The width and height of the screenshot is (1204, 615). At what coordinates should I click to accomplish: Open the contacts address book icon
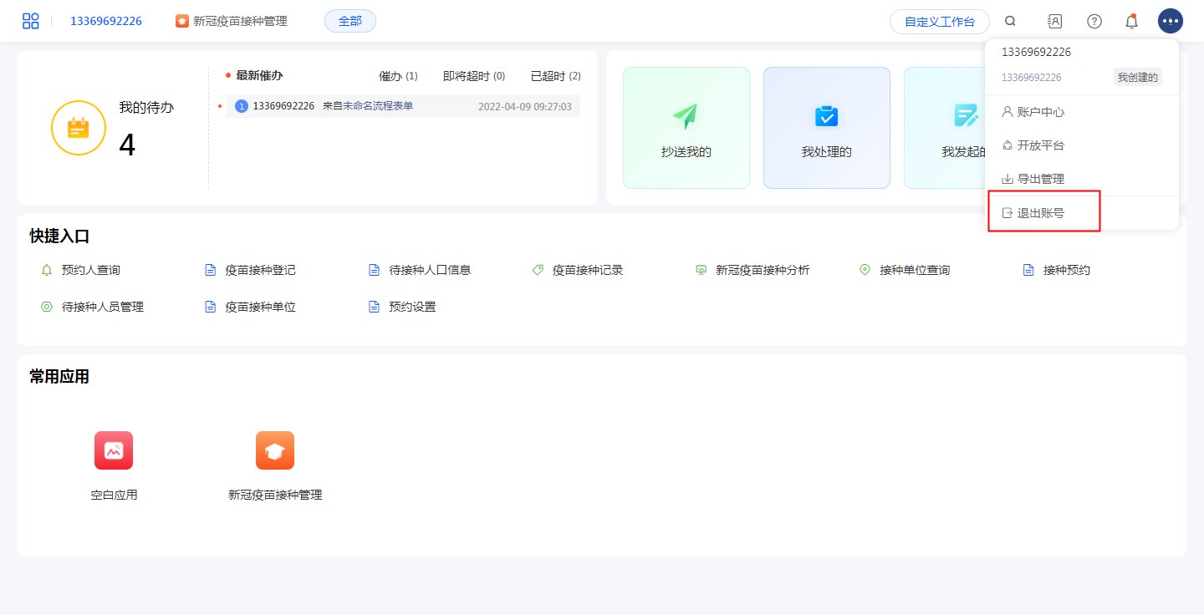(x=1054, y=22)
